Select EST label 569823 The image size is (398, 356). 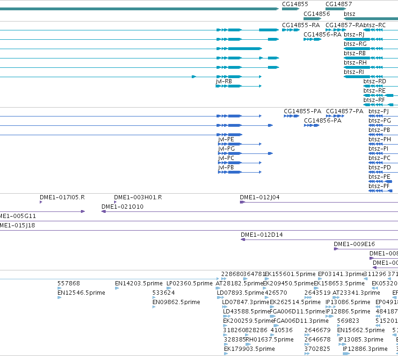[x=348, y=321]
